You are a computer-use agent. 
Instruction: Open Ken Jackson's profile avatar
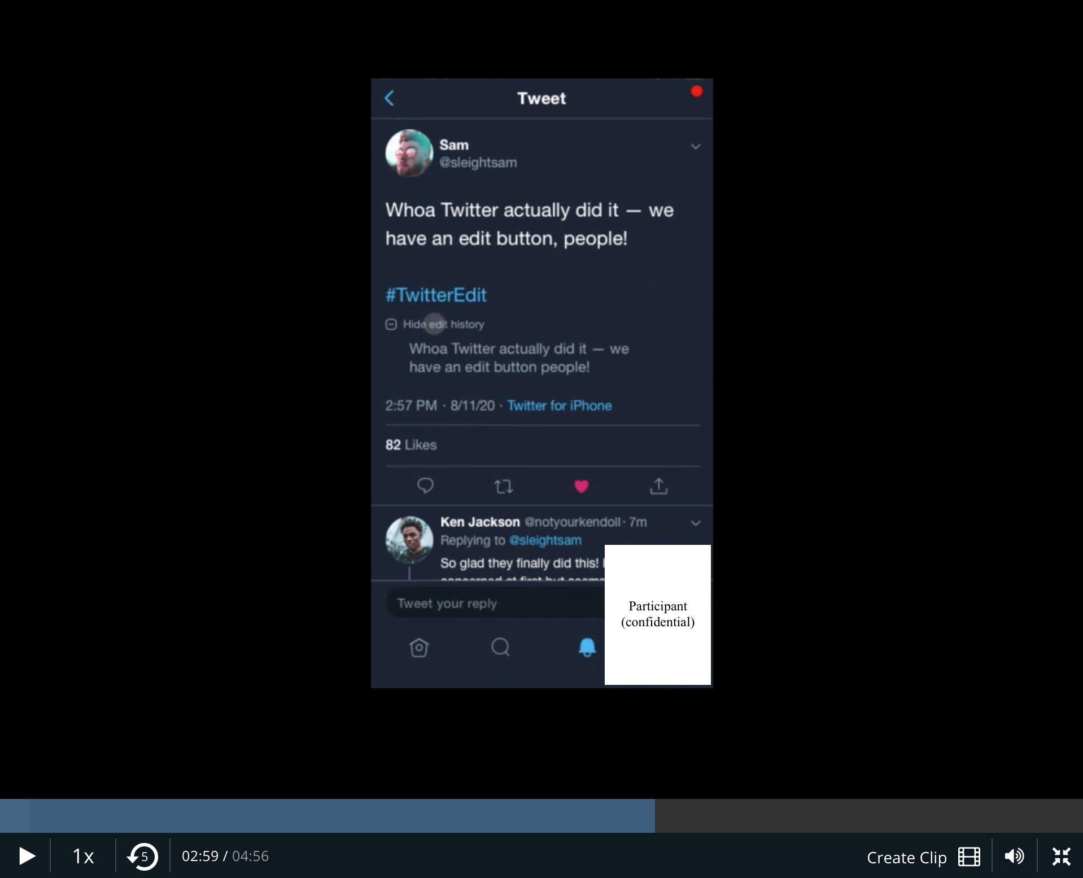coord(409,540)
